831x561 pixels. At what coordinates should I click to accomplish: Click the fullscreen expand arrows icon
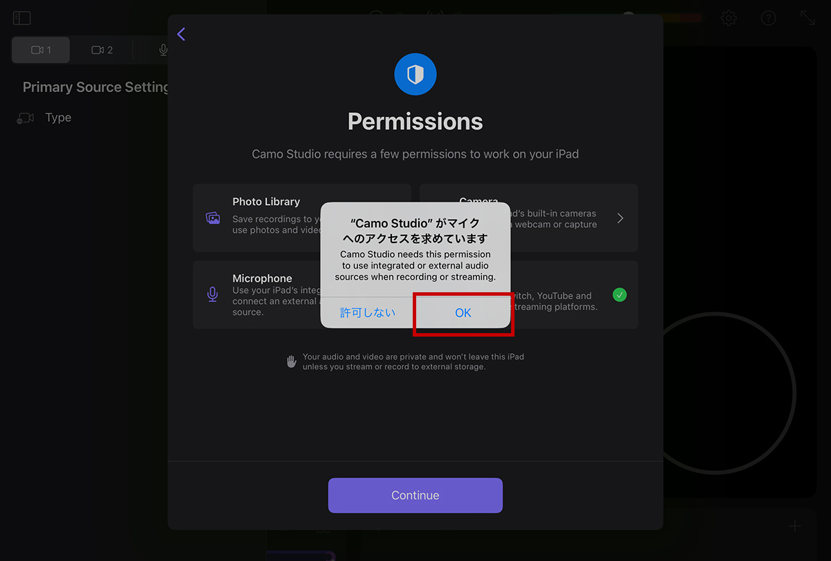[807, 19]
